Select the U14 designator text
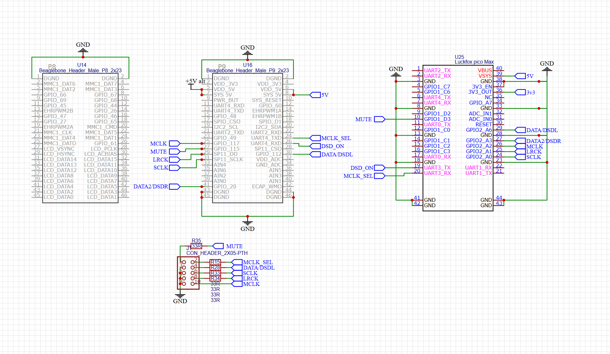Viewport: 610px width, 354px height. pos(82,65)
